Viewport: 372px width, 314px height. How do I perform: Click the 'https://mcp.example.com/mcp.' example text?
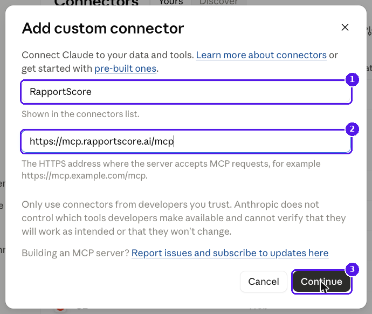coord(85,176)
